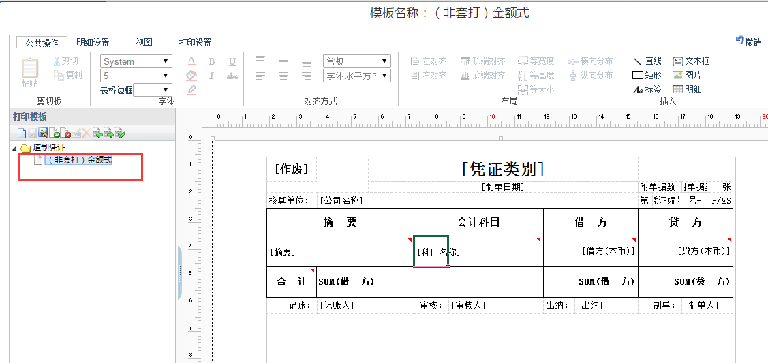Click the new template icon in 打印模板 toolbar
Image resolution: width=768 pixels, height=363 pixels.
tap(21, 133)
